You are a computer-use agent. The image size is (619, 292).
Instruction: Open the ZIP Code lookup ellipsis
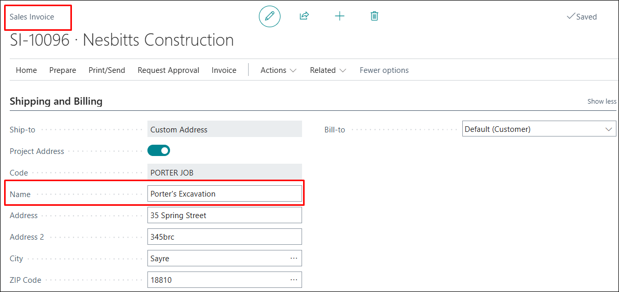point(294,280)
